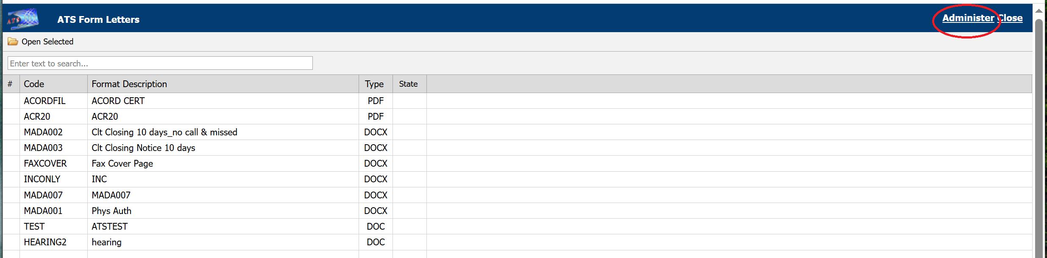Select the Clt Closing Notice 10 days row
Viewport: 1047px width, 258px height.
coord(143,148)
